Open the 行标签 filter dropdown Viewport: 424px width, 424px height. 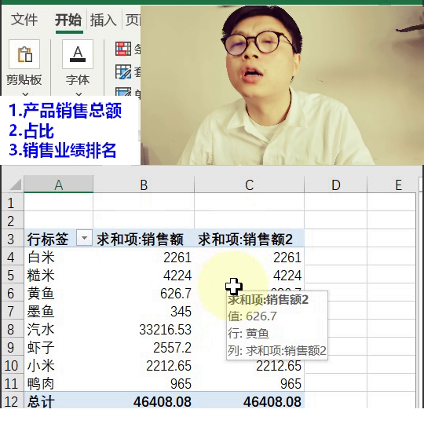coord(84,238)
